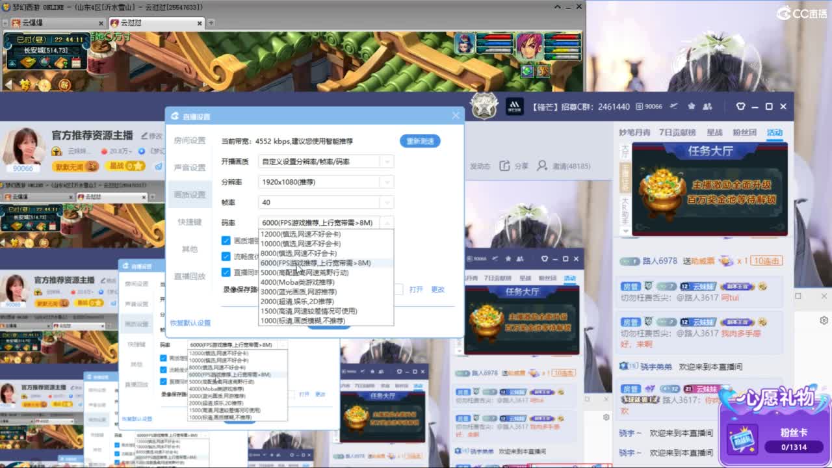
Task: Expand the side tab down arrow
Action: click(625, 231)
